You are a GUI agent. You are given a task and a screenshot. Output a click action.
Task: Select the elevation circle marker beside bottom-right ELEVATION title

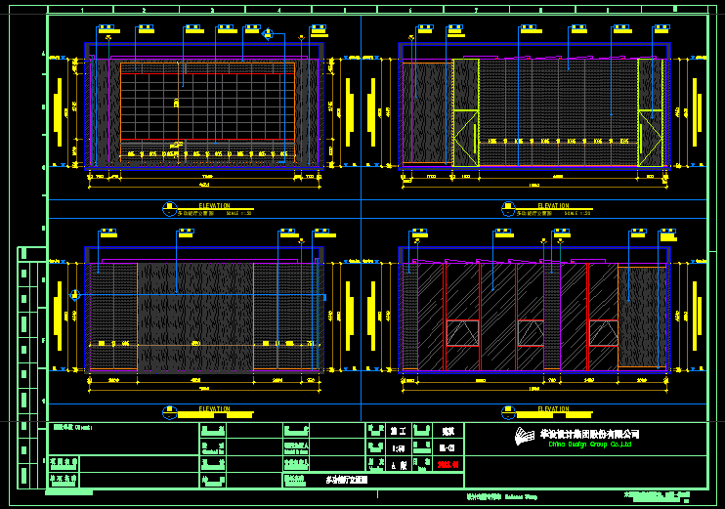[x=509, y=412]
